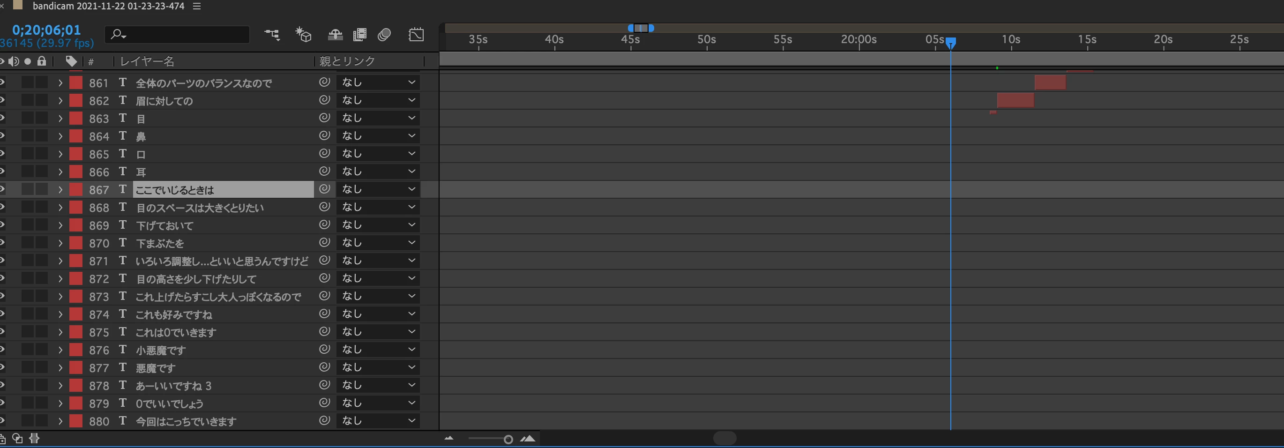Click the audio speaker column header icon

pyautogui.click(x=14, y=61)
